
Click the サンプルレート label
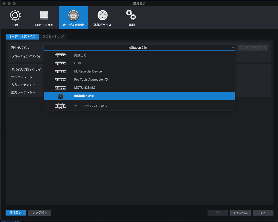coord(22,77)
